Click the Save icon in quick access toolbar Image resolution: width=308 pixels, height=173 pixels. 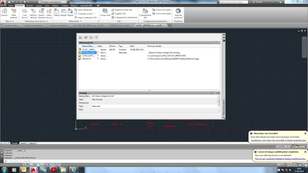point(17,2)
